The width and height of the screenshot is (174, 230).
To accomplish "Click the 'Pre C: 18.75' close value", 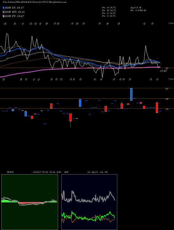I will coord(109,16).
